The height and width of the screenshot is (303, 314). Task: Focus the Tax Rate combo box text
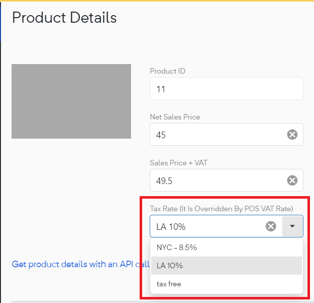pyautogui.click(x=207, y=226)
